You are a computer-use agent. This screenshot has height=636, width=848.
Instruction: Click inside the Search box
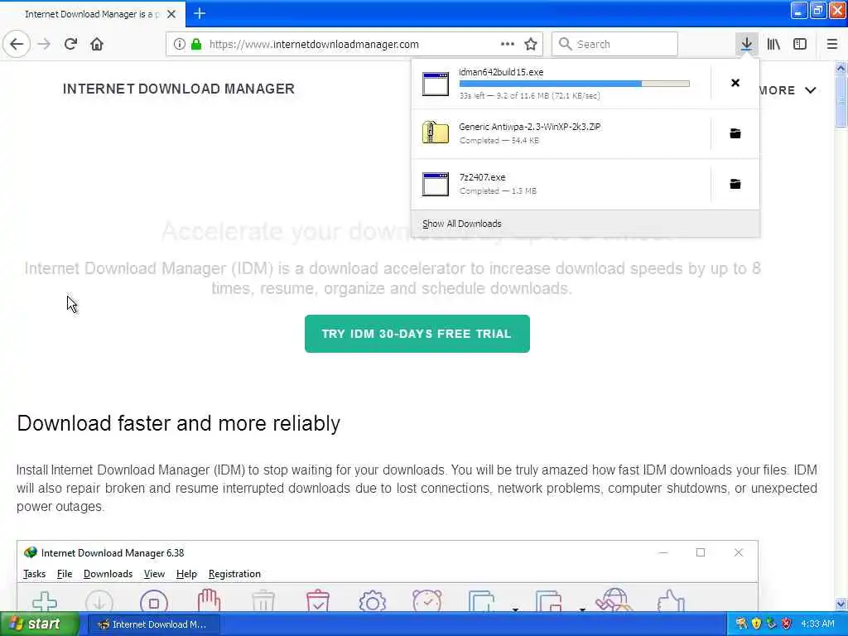tap(614, 44)
